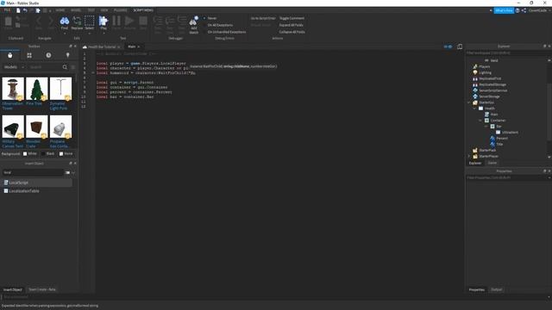The width and height of the screenshot is (552, 310).
Task: Switch to the Health Bar Tutorial tab
Action: [x=102, y=46]
